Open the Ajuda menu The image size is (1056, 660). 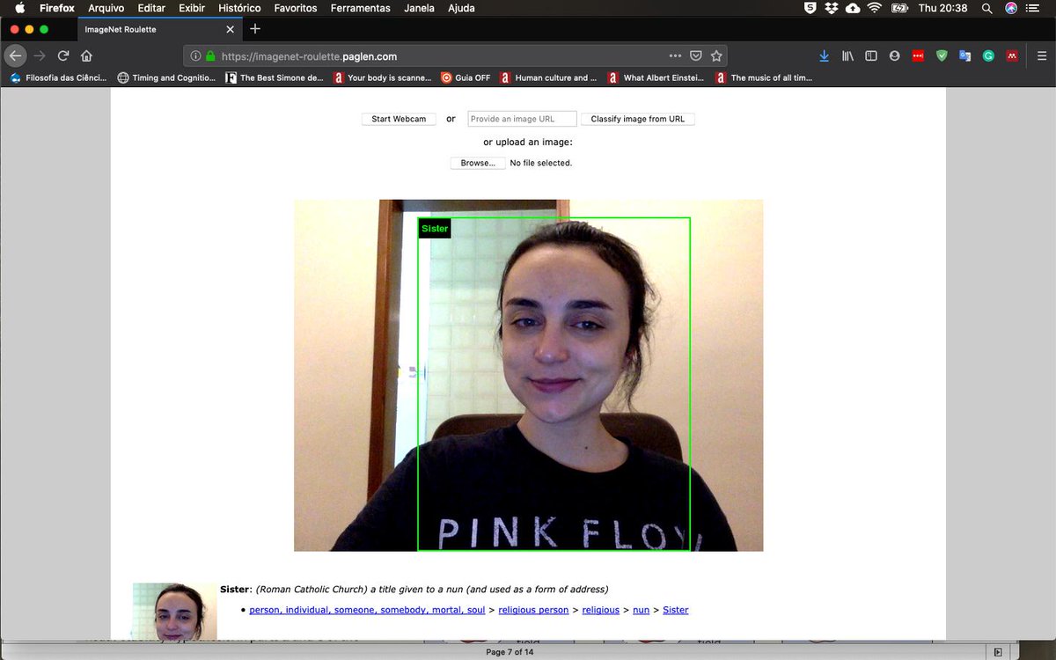461,8
